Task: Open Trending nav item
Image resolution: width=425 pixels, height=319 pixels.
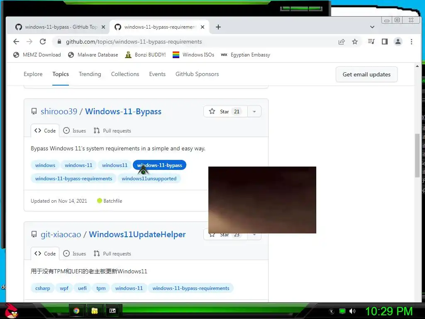Action: coord(90,74)
